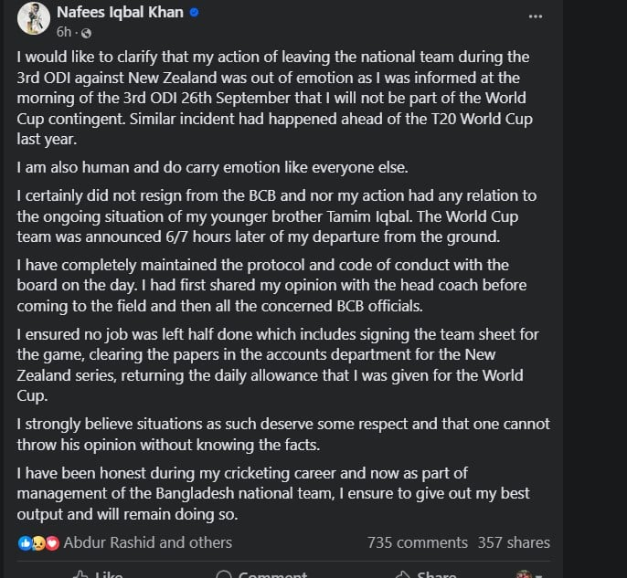627x578 pixels.
Task: Click the sad reaction emoji icon
Action: (x=38, y=542)
